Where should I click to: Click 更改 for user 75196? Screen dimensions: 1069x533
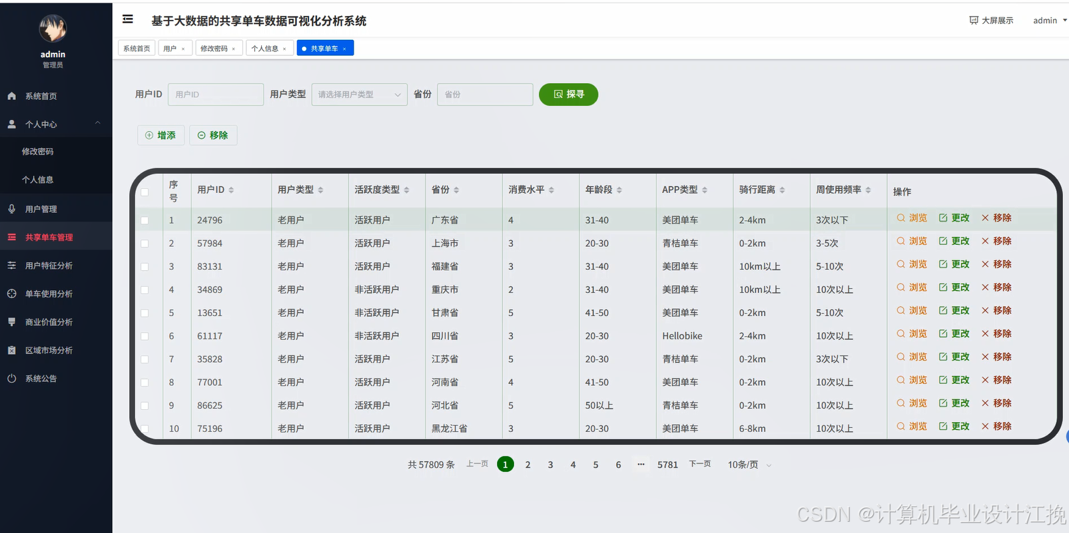coord(954,426)
